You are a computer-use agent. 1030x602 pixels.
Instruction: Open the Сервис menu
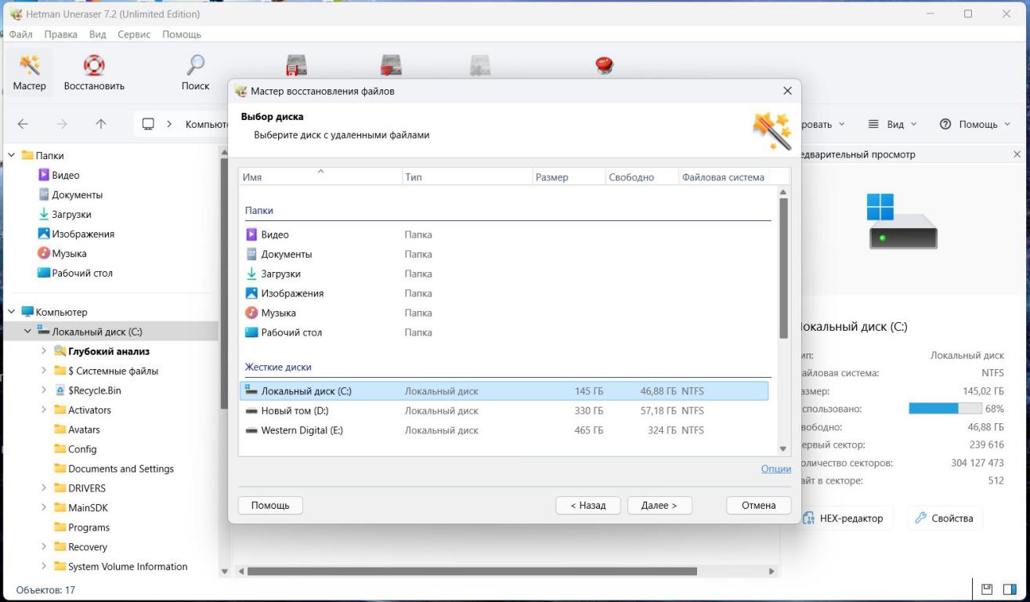click(x=134, y=34)
